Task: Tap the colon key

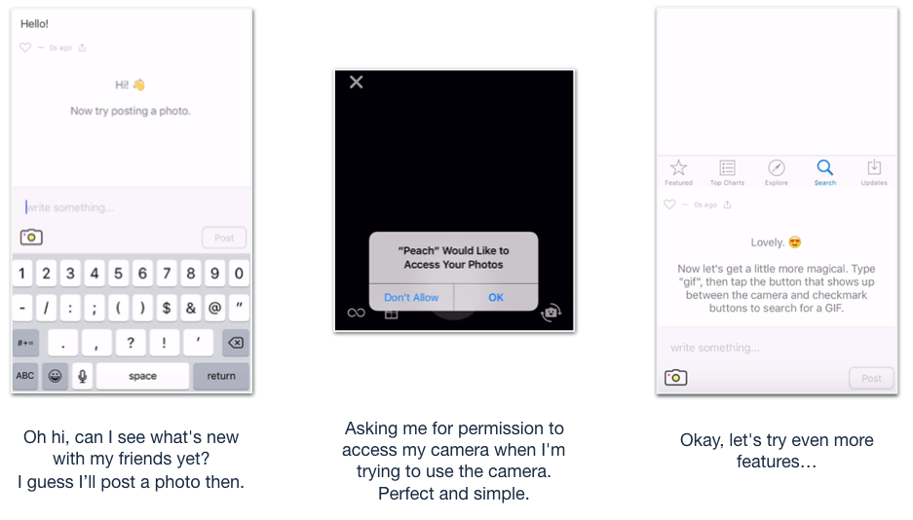Action: coord(70,308)
